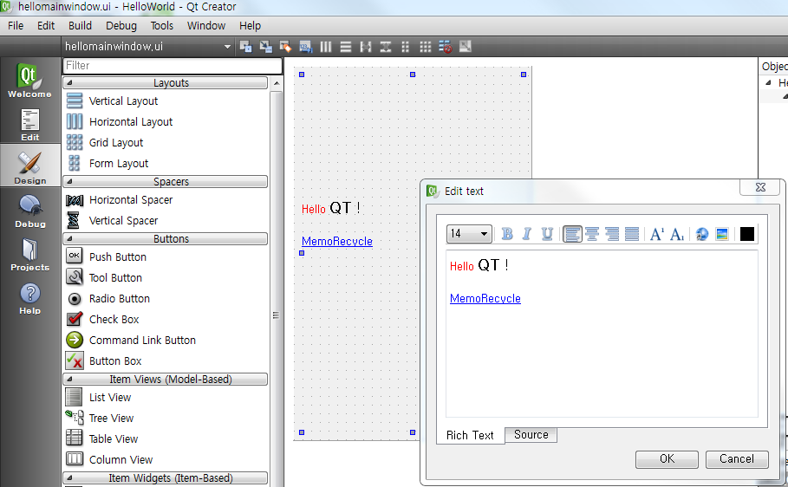Screen dimensions: 788x487
Task: Toggle italic formatting in Edit text dialog
Action: (526, 234)
